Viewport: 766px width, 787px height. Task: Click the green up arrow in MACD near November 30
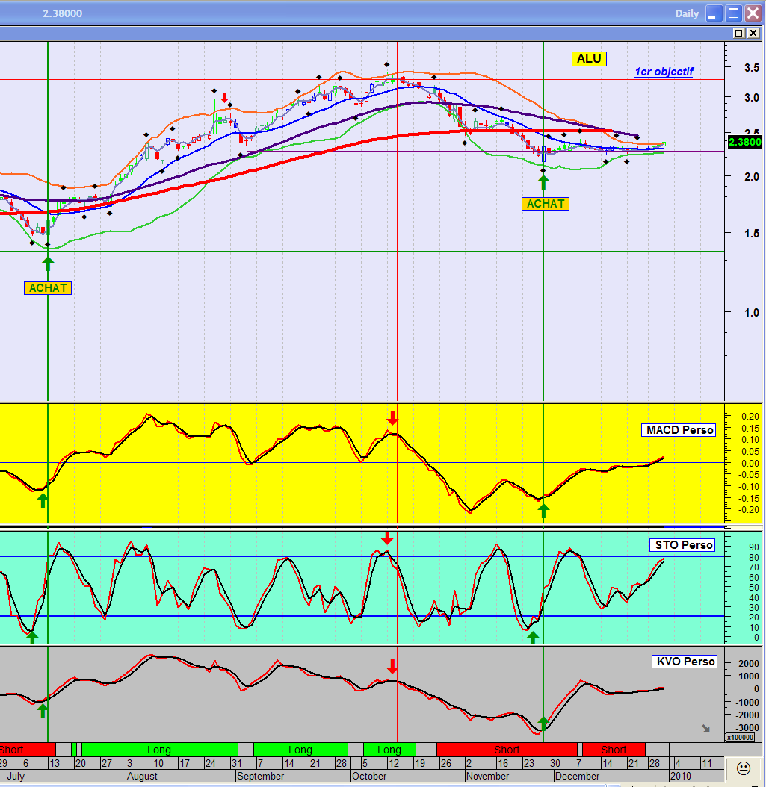[543, 511]
